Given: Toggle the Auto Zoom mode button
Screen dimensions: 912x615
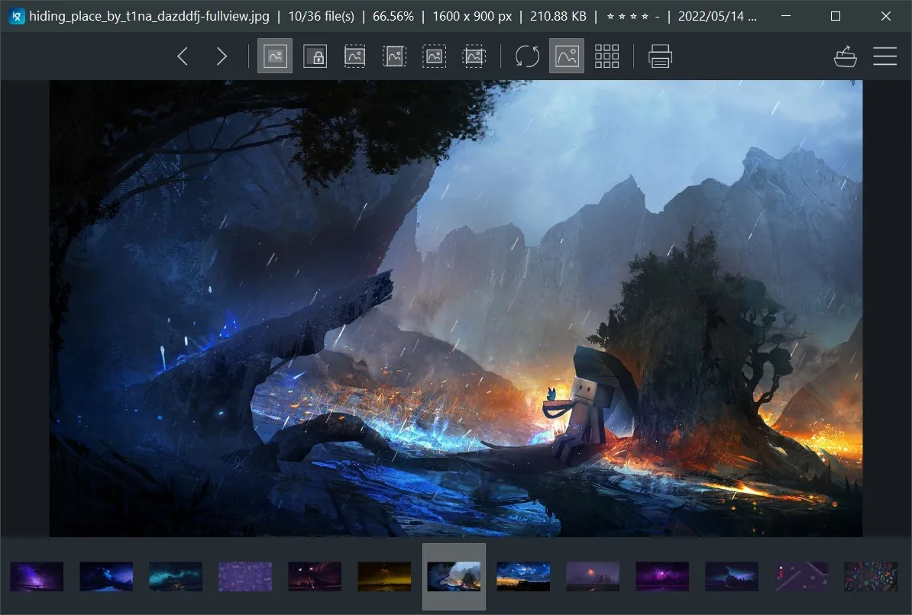Looking at the screenshot, I should [x=275, y=56].
